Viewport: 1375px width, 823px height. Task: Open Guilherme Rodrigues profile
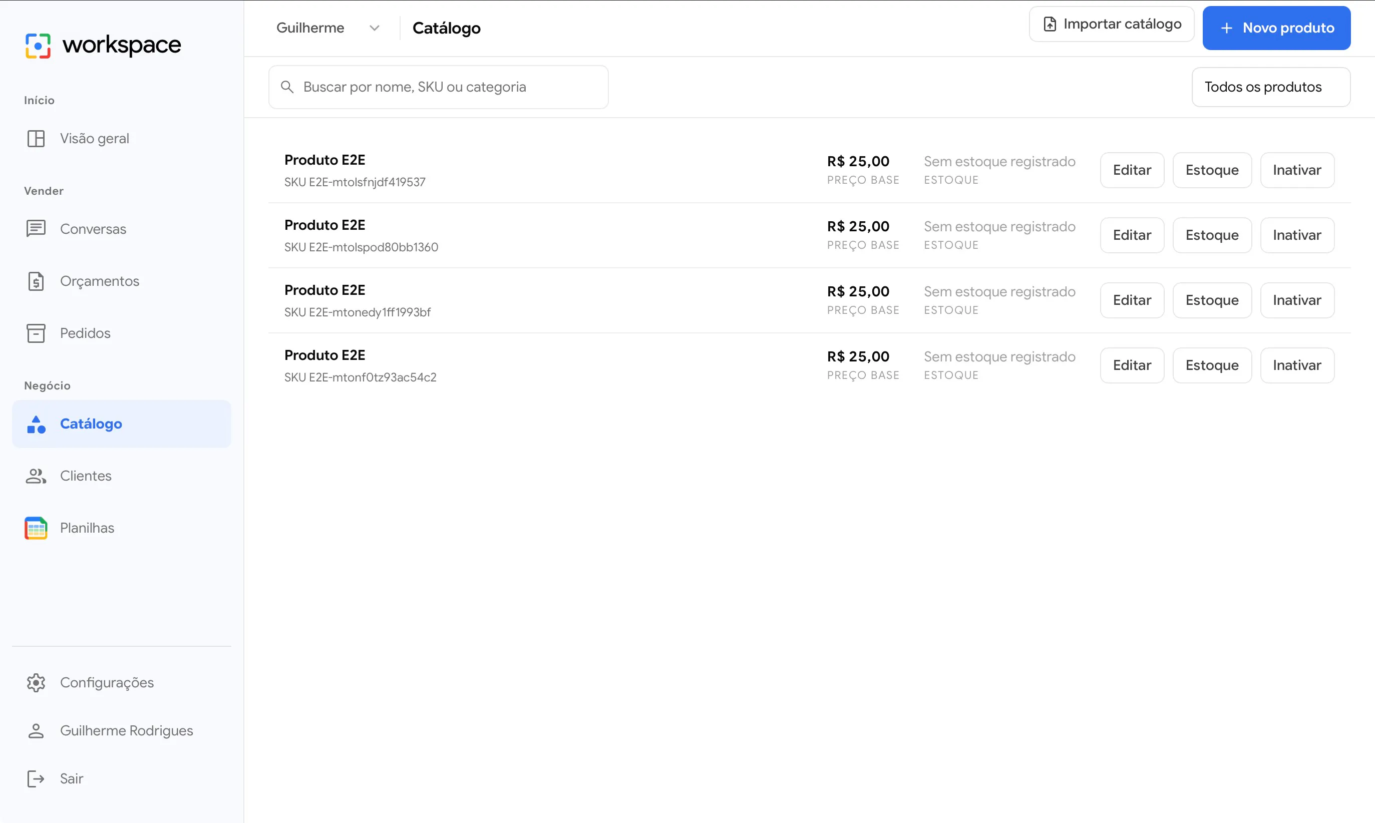[x=122, y=731]
